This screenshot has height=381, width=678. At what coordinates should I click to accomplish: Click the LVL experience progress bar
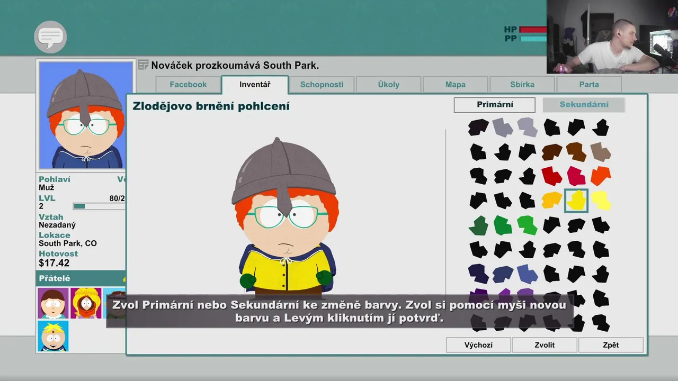pos(100,206)
